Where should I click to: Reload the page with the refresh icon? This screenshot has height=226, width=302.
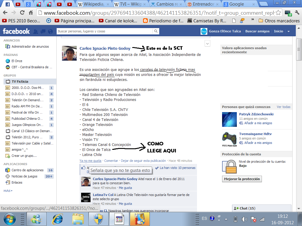coord(22,13)
